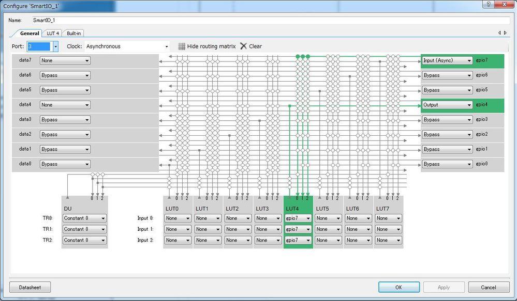The height and width of the screenshot is (301, 517).
Task: Select the General tab
Action: point(29,33)
